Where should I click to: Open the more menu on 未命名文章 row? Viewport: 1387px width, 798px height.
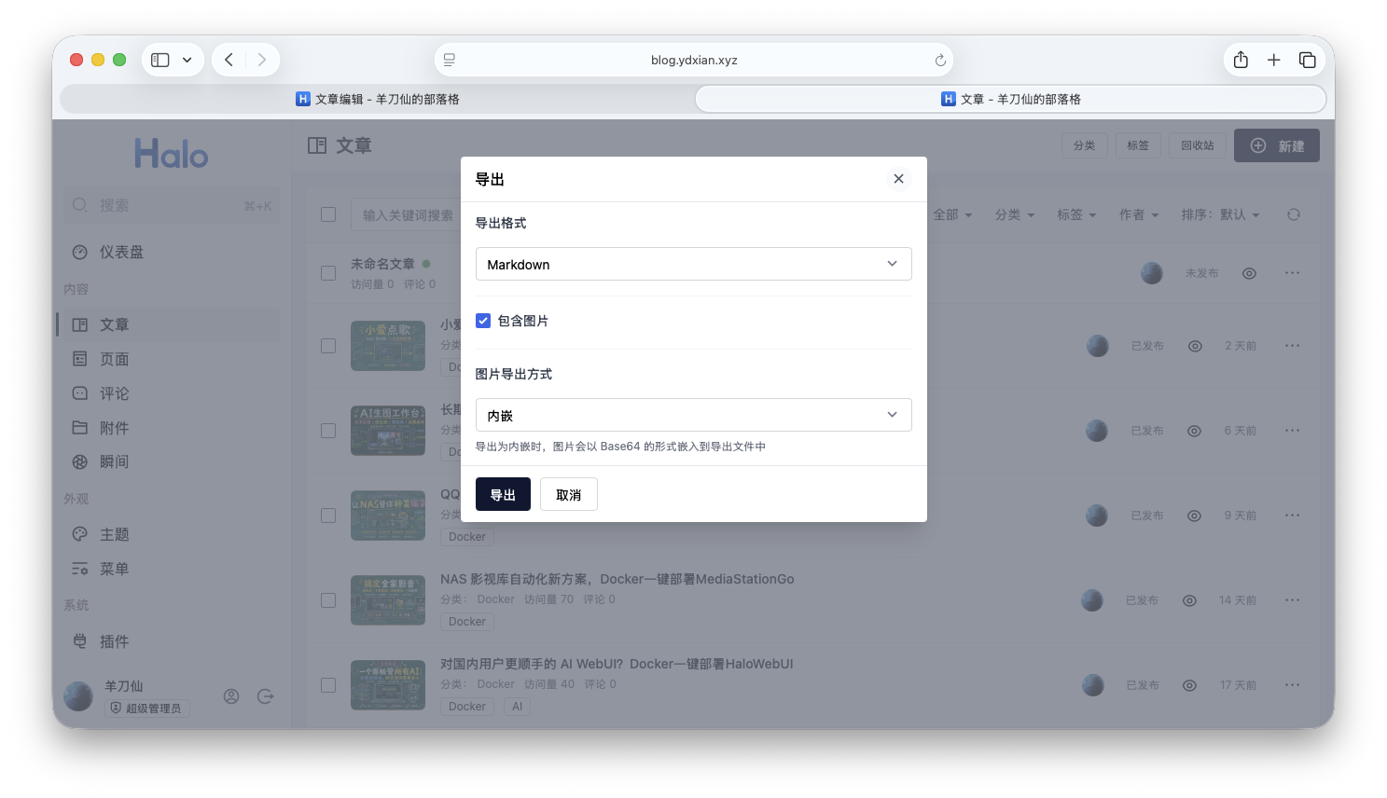pos(1292,273)
